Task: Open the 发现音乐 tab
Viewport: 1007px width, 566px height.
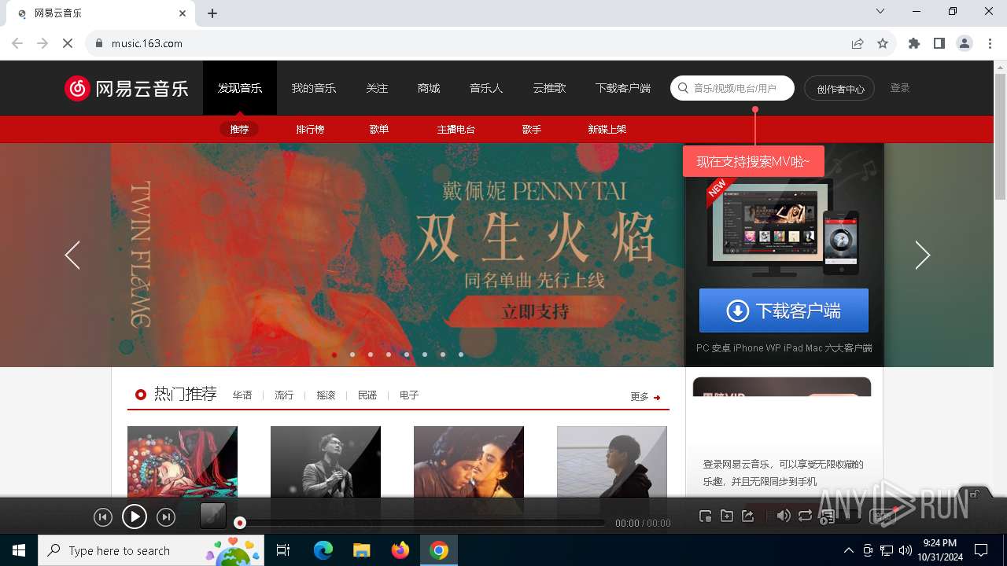Action: (x=240, y=88)
